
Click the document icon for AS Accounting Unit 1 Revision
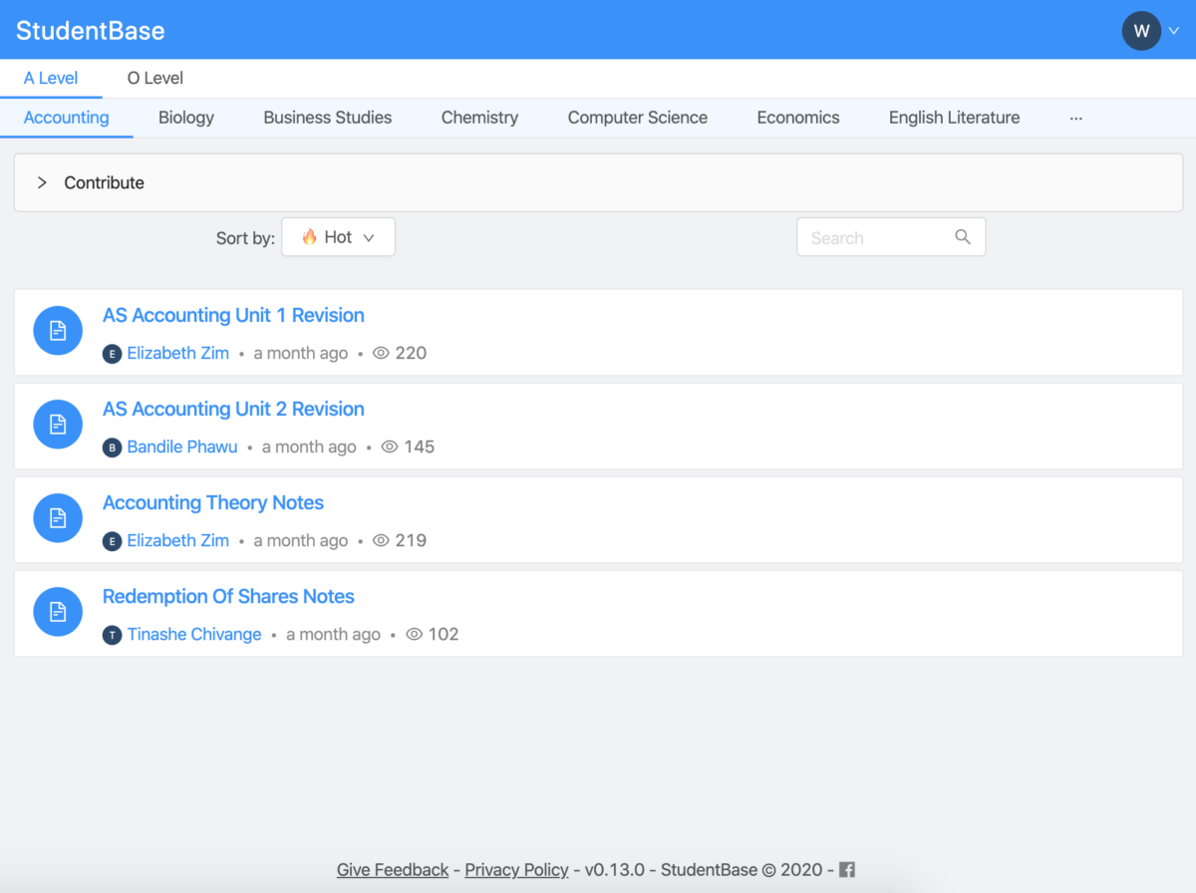58,331
